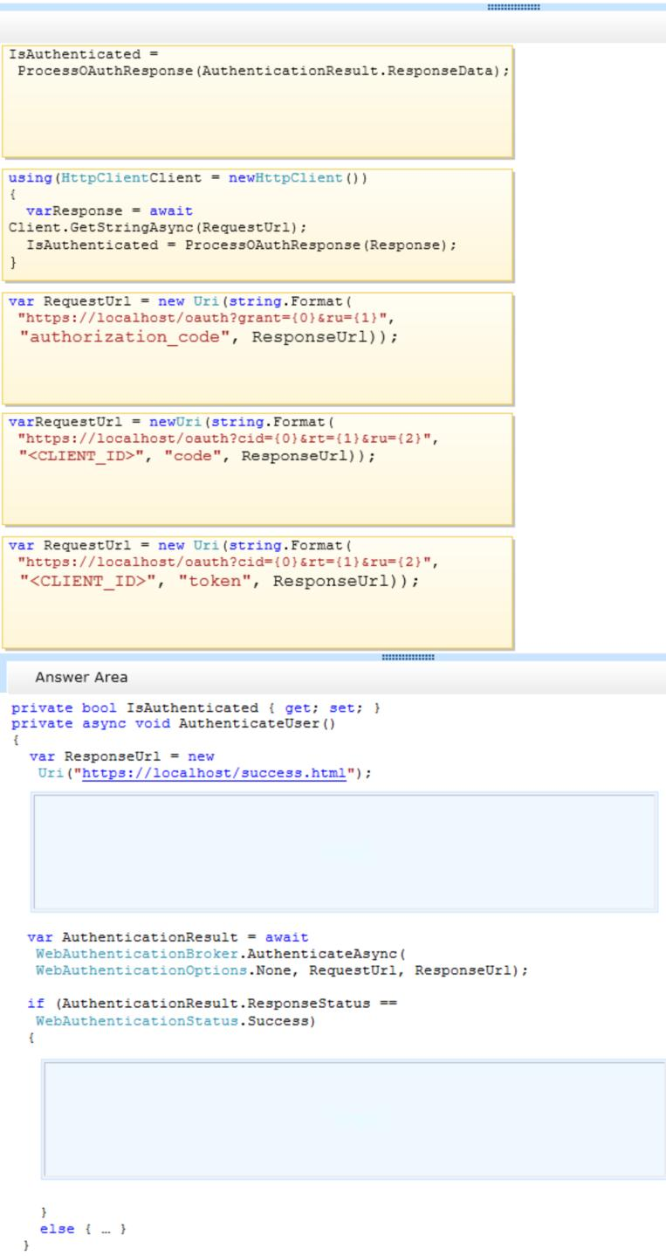Click the private async void AuthenticateUser() line
The width and height of the screenshot is (666, 1256).
pyautogui.click(x=173, y=723)
